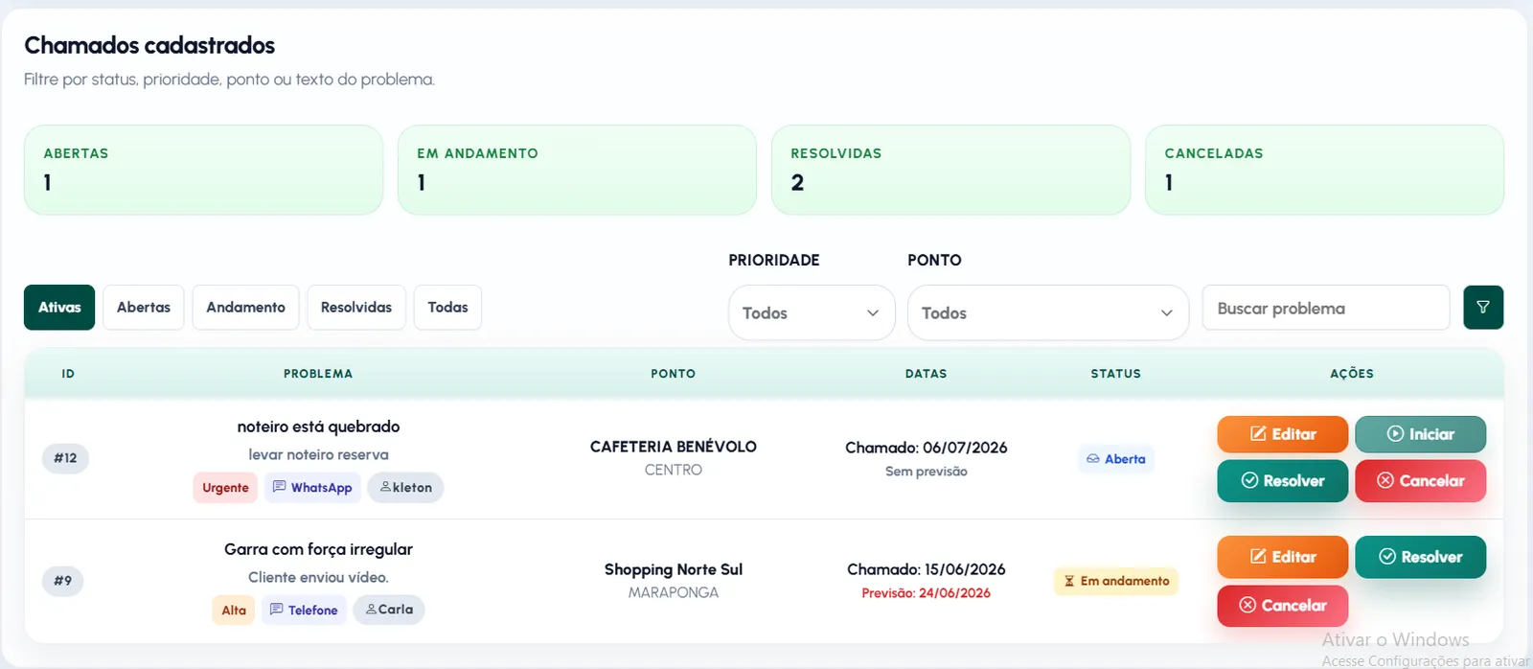Click the ID column header
The width and height of the screenshot is (1533, 669).
pyautogui.click(x=68, y=374)
